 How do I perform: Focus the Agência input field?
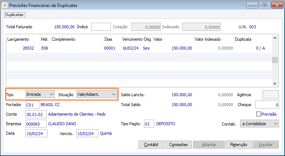(271, 95)
